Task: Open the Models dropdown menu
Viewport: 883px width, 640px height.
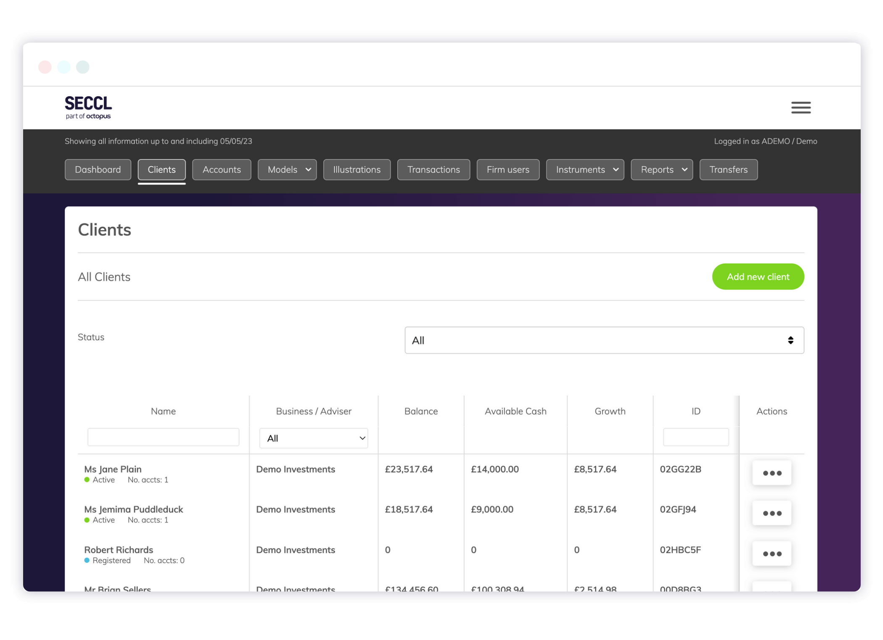Action: 287,169
